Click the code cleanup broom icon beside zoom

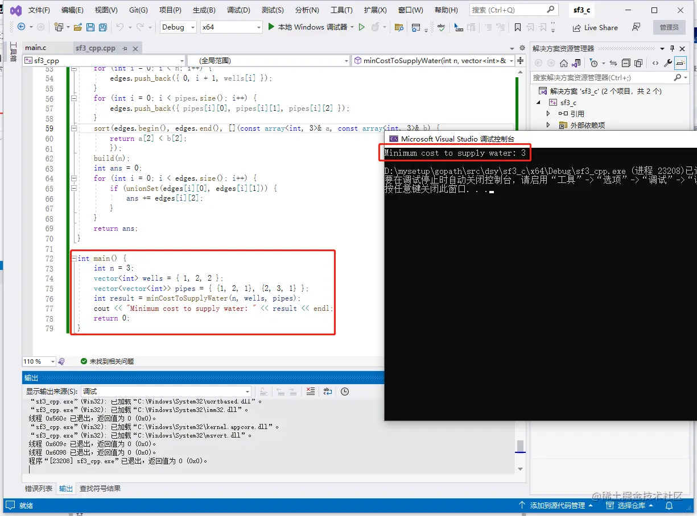(61, 361)
